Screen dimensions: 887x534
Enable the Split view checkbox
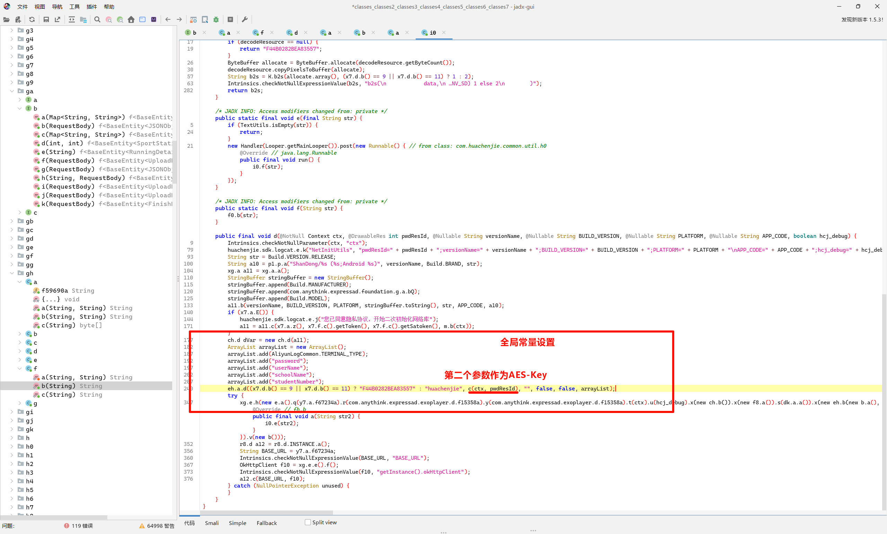click(x=308, y=522)
